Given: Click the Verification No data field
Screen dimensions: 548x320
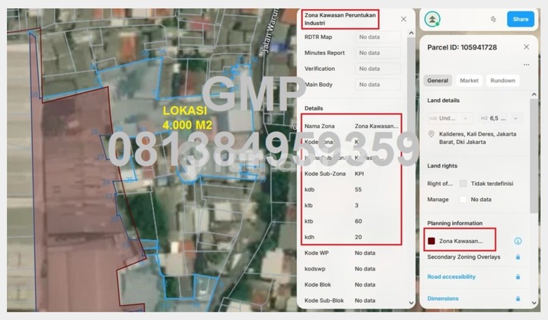Looking at the screenshot, I should coord(378,69).
